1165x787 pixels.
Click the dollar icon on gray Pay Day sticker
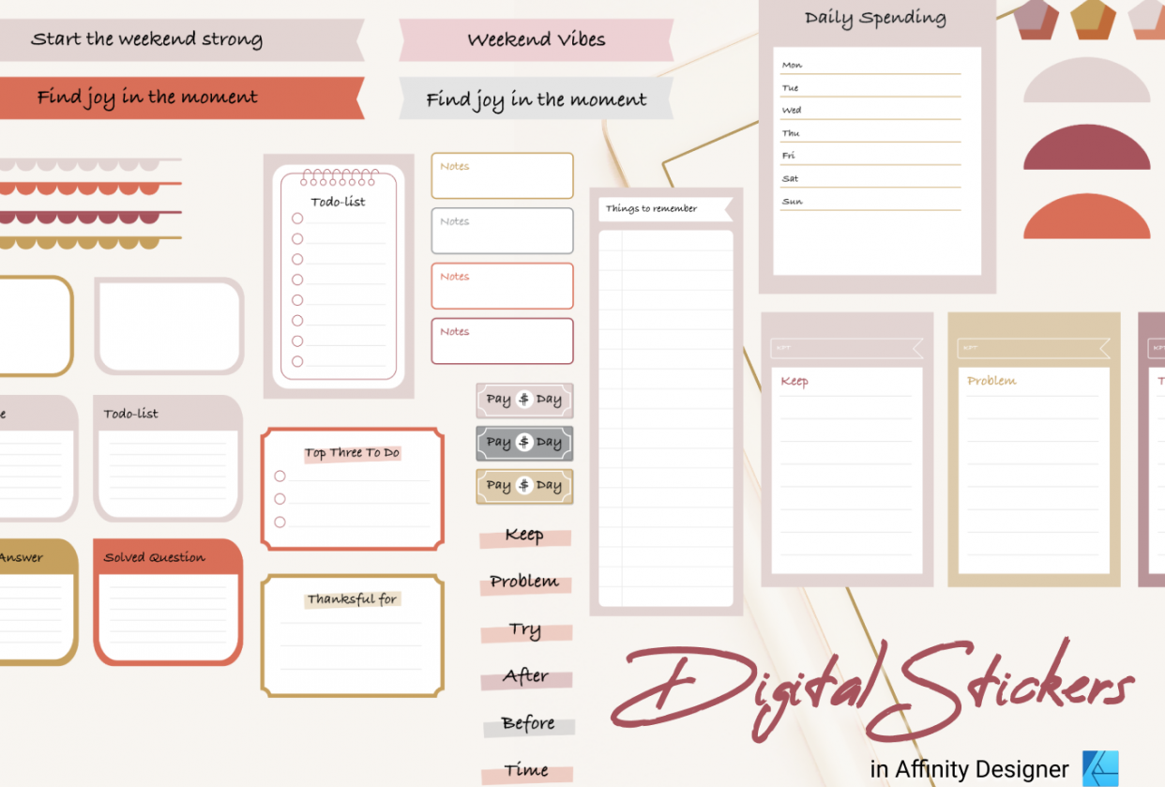click(524, 443)
